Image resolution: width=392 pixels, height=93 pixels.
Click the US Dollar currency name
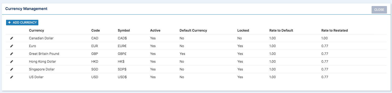click(x=36, y=77)
